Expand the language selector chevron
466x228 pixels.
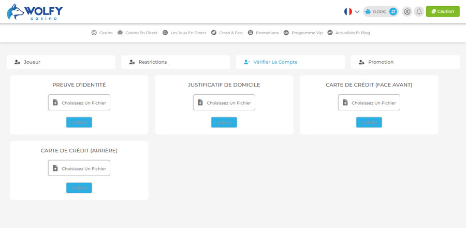357,12
